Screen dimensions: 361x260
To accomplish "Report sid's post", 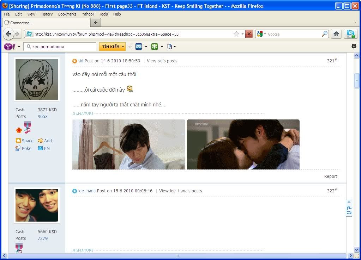I will 331,176.
